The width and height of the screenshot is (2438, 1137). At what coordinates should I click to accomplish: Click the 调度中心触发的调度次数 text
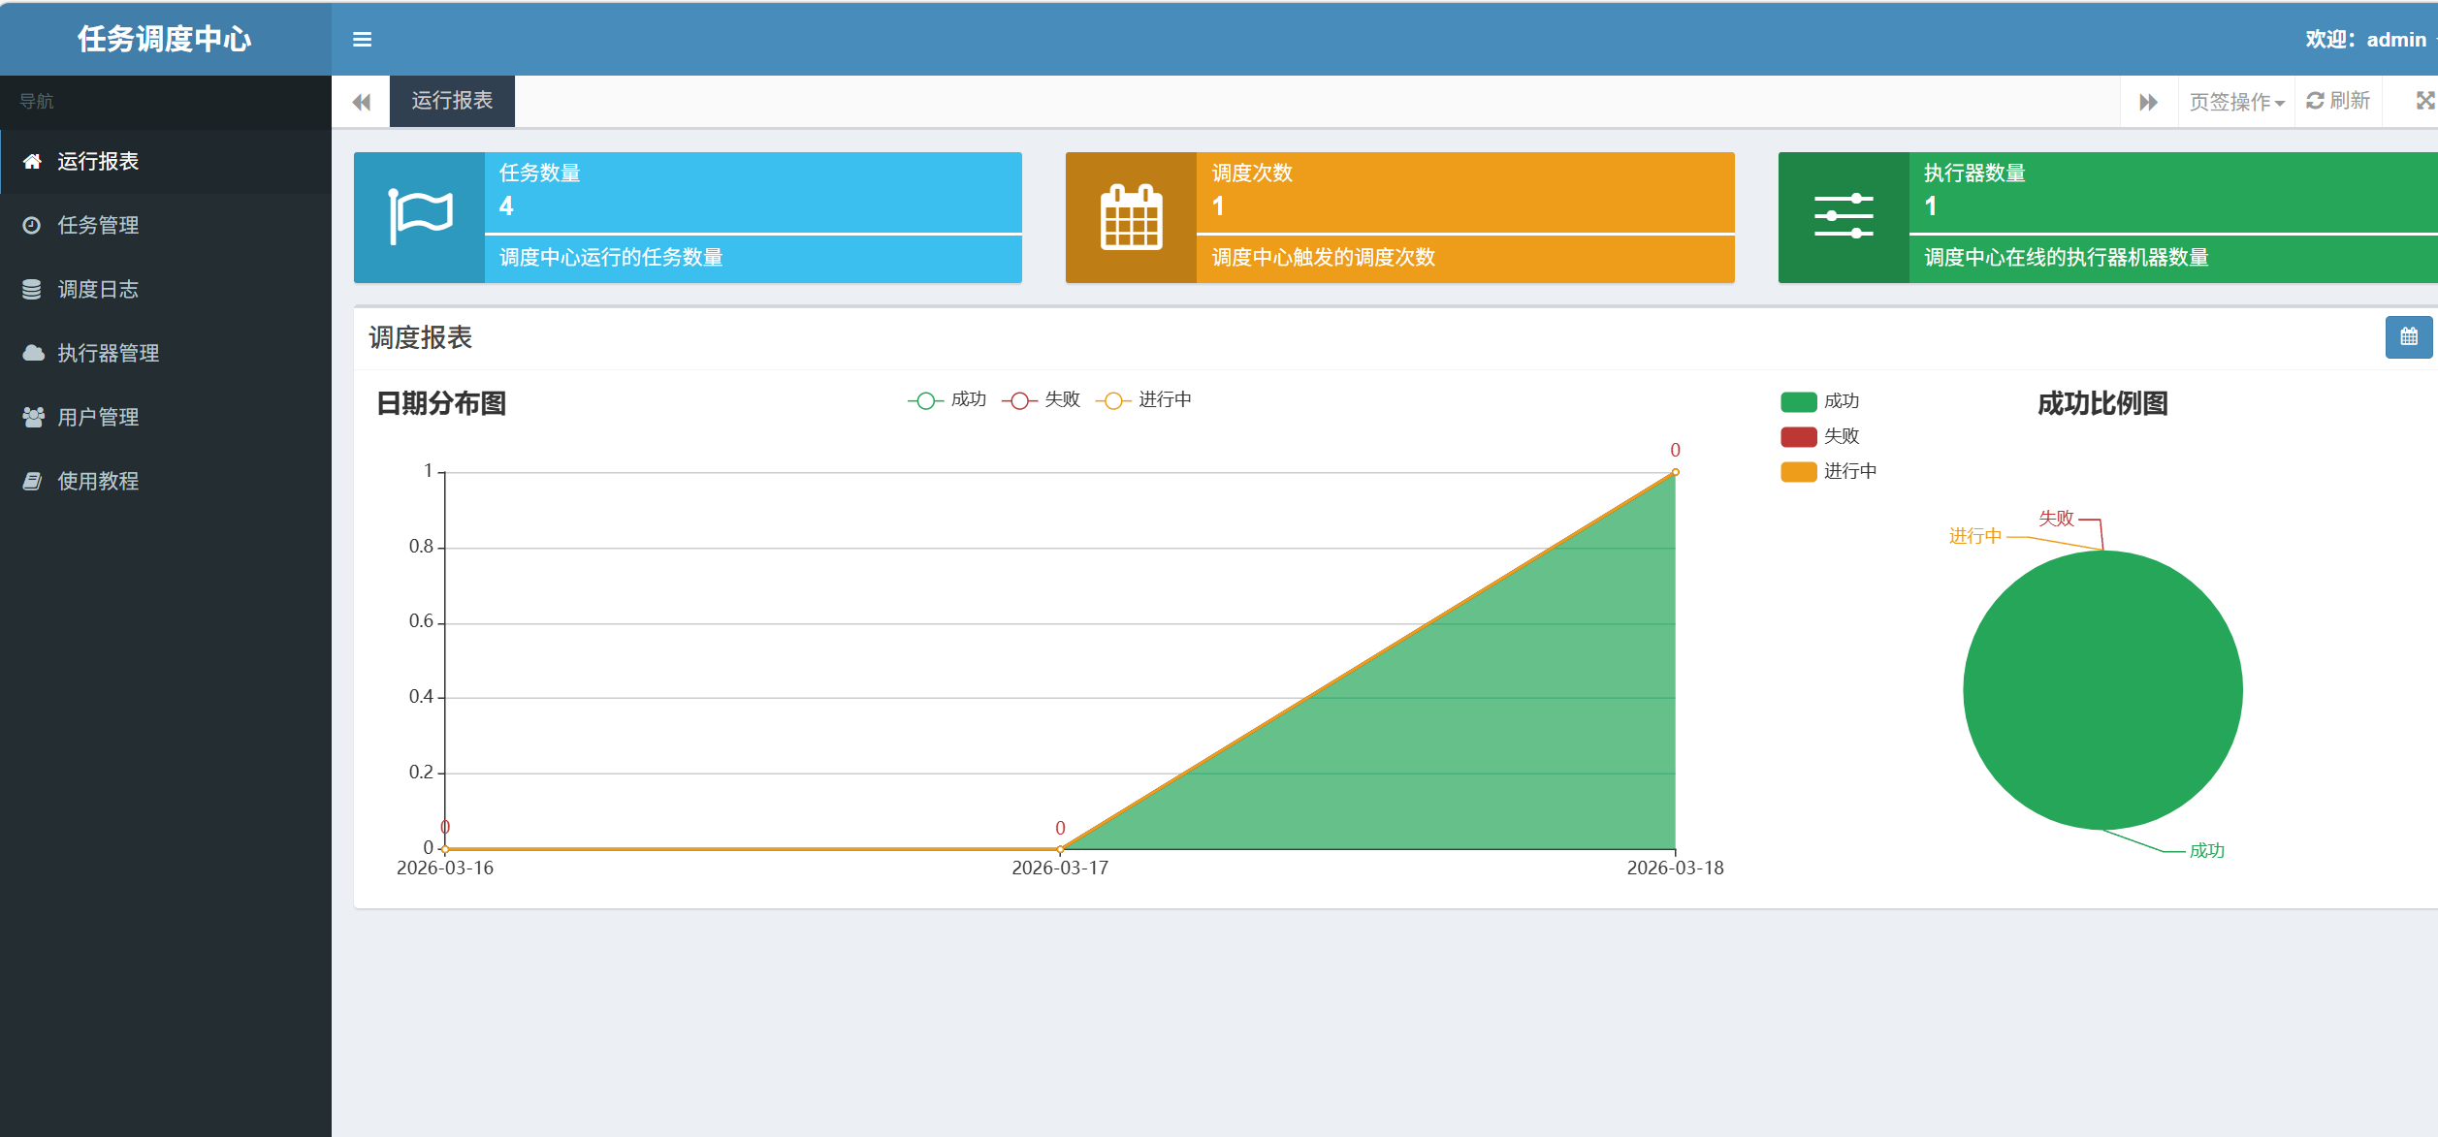pos(1324,257)
